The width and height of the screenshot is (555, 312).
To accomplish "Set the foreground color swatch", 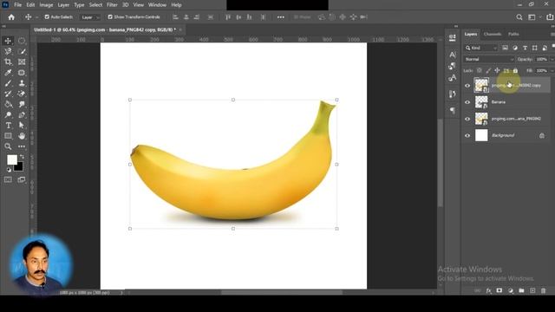I will click(12, 159).
